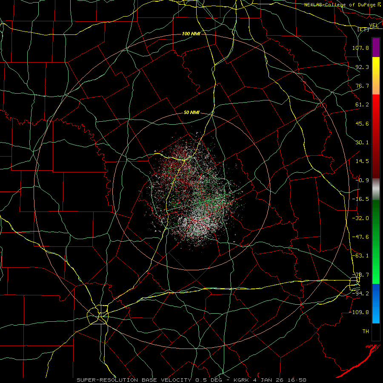383x383 pixels.
Task: Click the -109.8 value on the velocity scale
Action: (x=359, y=312)
